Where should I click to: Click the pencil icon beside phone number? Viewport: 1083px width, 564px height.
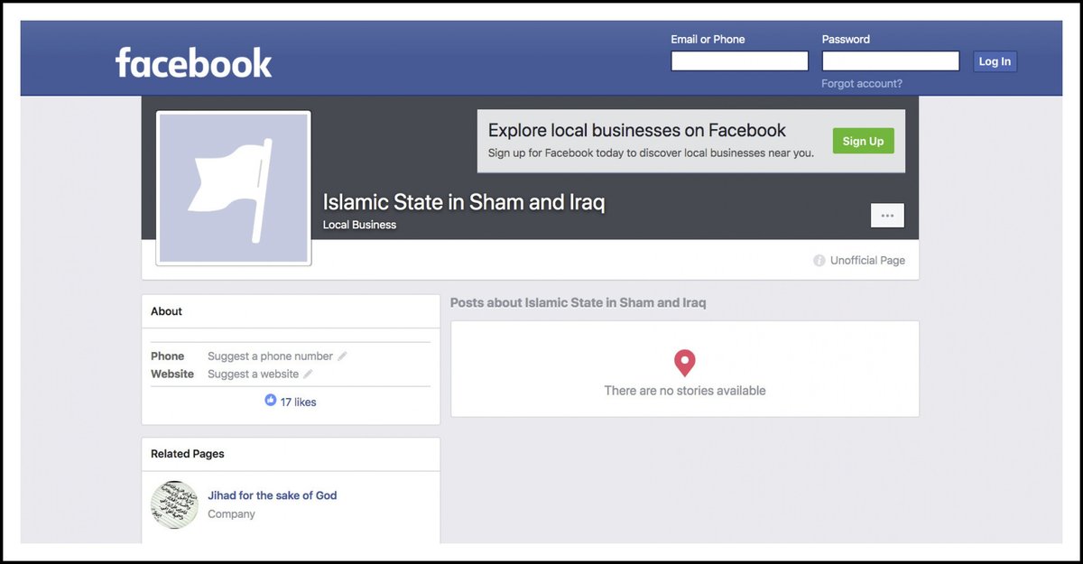342,356
